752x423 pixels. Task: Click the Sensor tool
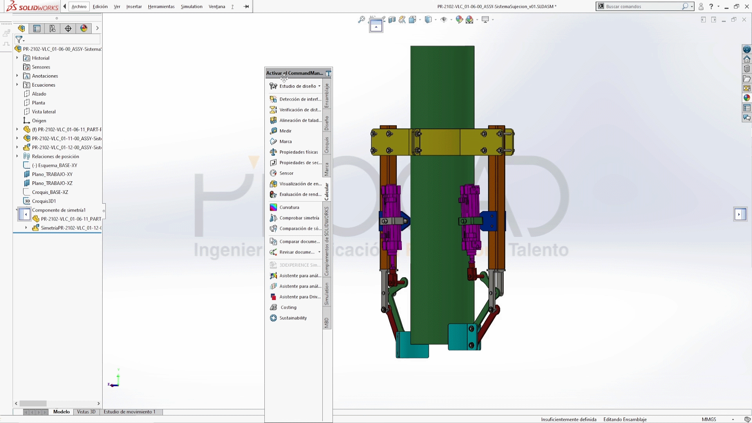coord(282,173)
